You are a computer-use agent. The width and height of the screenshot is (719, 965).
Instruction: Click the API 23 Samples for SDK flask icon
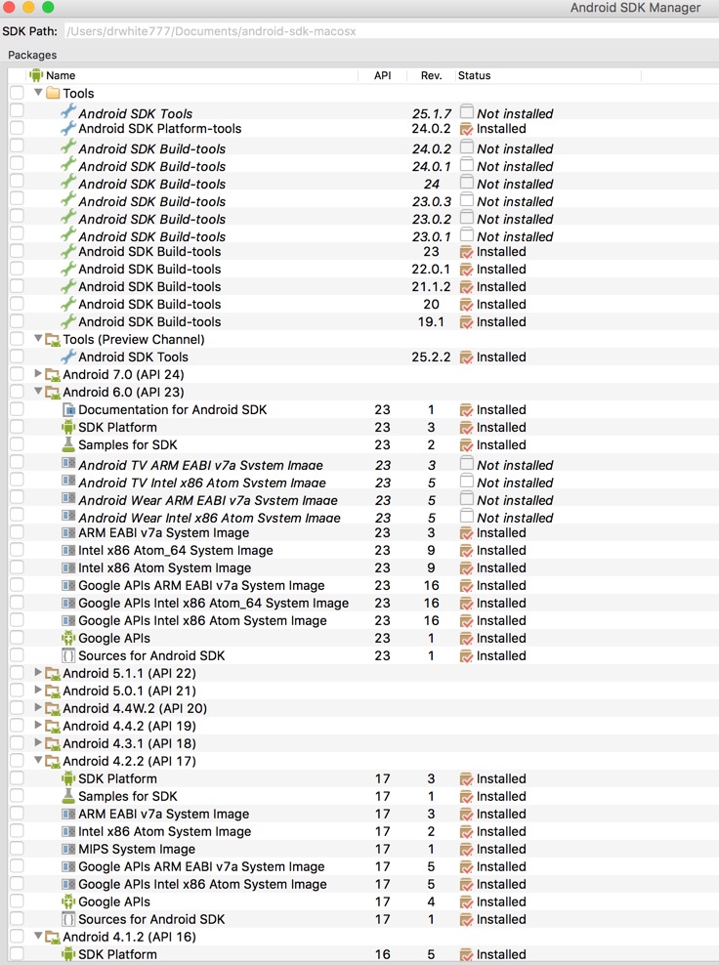68,444
